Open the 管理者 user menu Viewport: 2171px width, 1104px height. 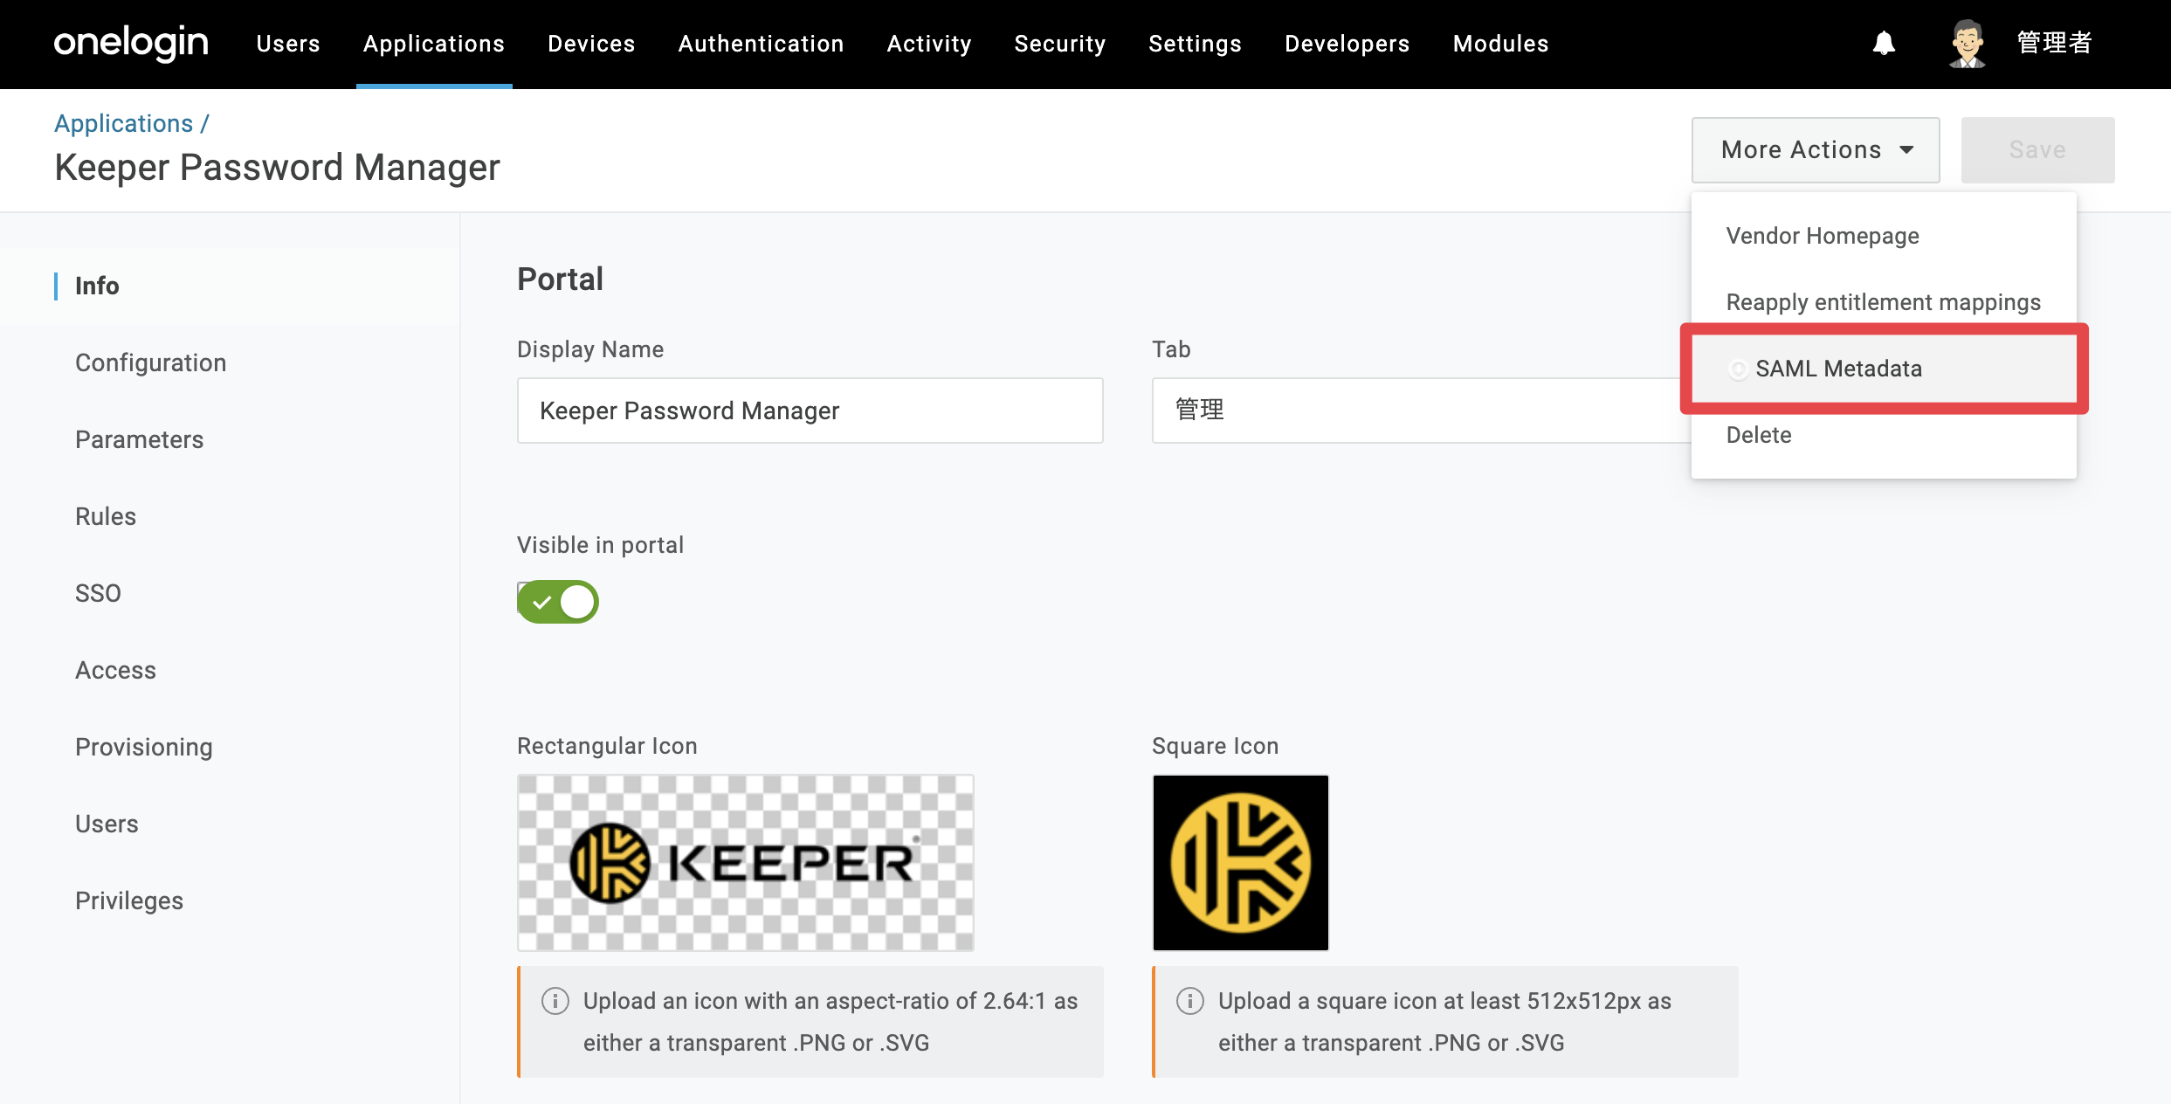click(x=2054, y=43)
